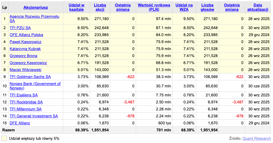Select the 242,648 cell under Liczba głosów
Screen dimensions: 273x143
(x=207, y=28)
